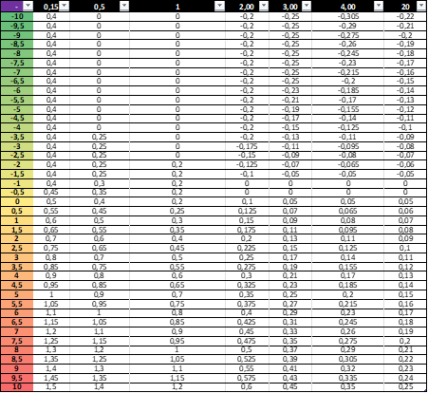Viewport: 428px width, 393px height.
Task: Open filter dropdown for the 4,00 column
Action: (x=379, y=6)
